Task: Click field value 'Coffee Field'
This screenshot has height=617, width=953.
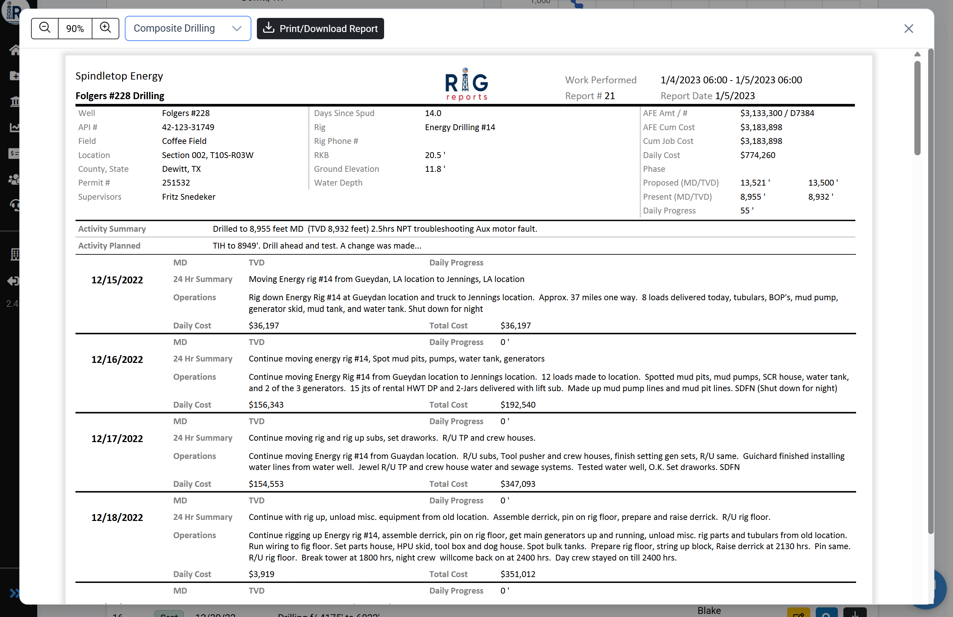Action: 184,141
